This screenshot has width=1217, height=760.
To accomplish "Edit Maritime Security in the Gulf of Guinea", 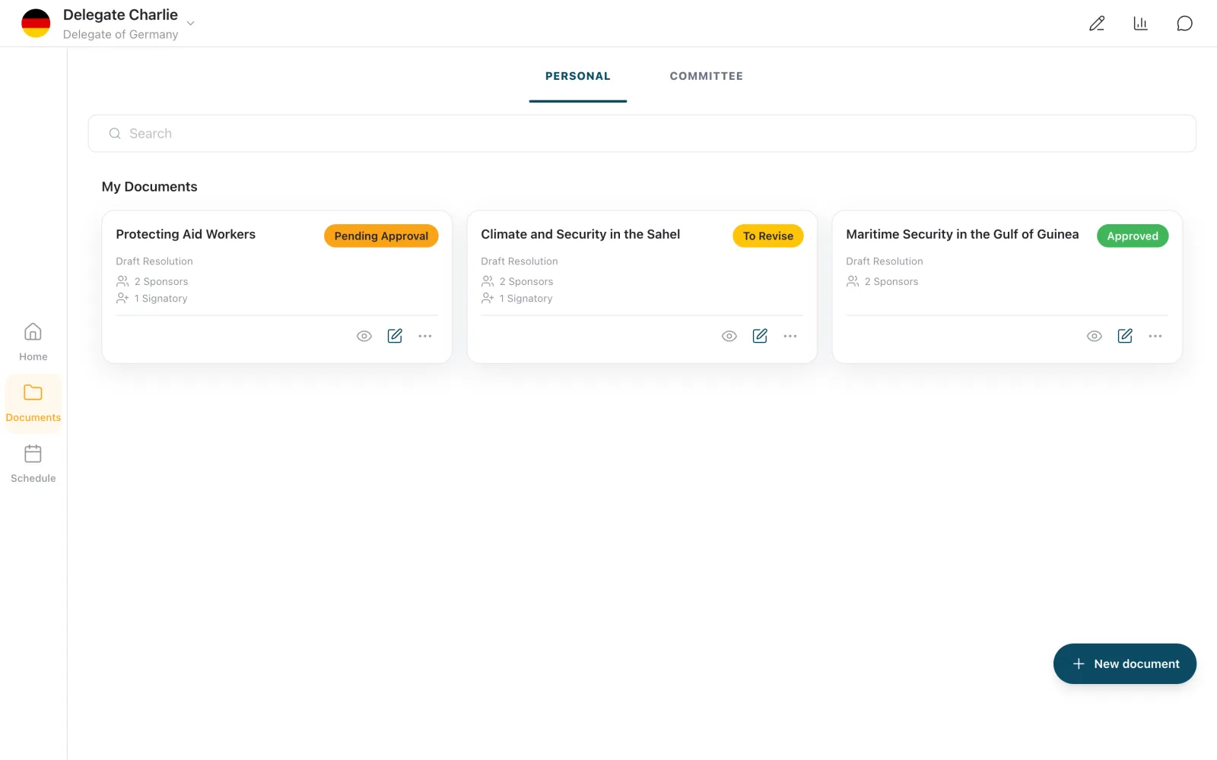I will point(1125,336).
